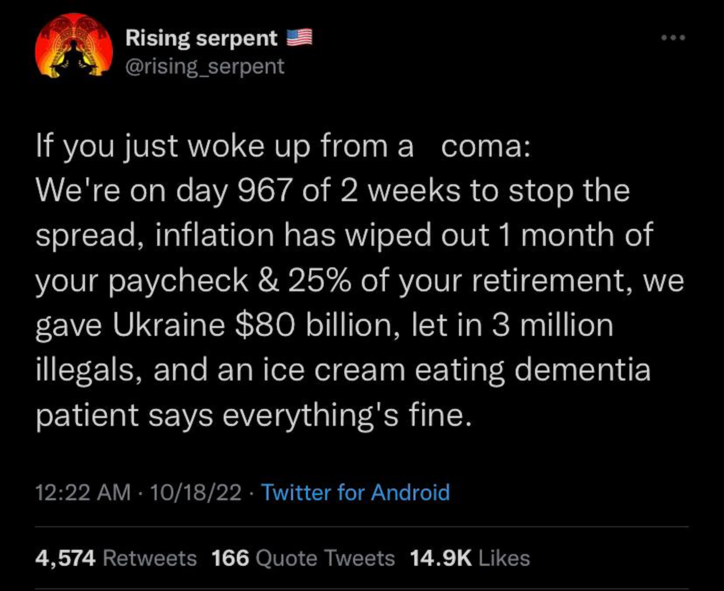Click the 166 quote count number
Image resolution: width=724 pixels, height=591 pixels.
click(x=230, y=558)
